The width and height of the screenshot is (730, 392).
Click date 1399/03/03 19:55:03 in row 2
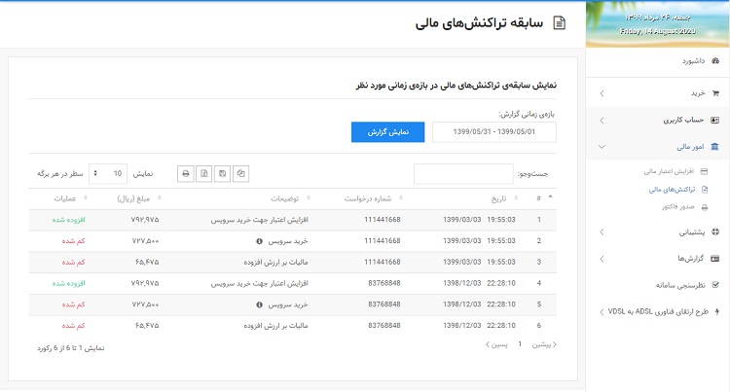tap(479, 241)
